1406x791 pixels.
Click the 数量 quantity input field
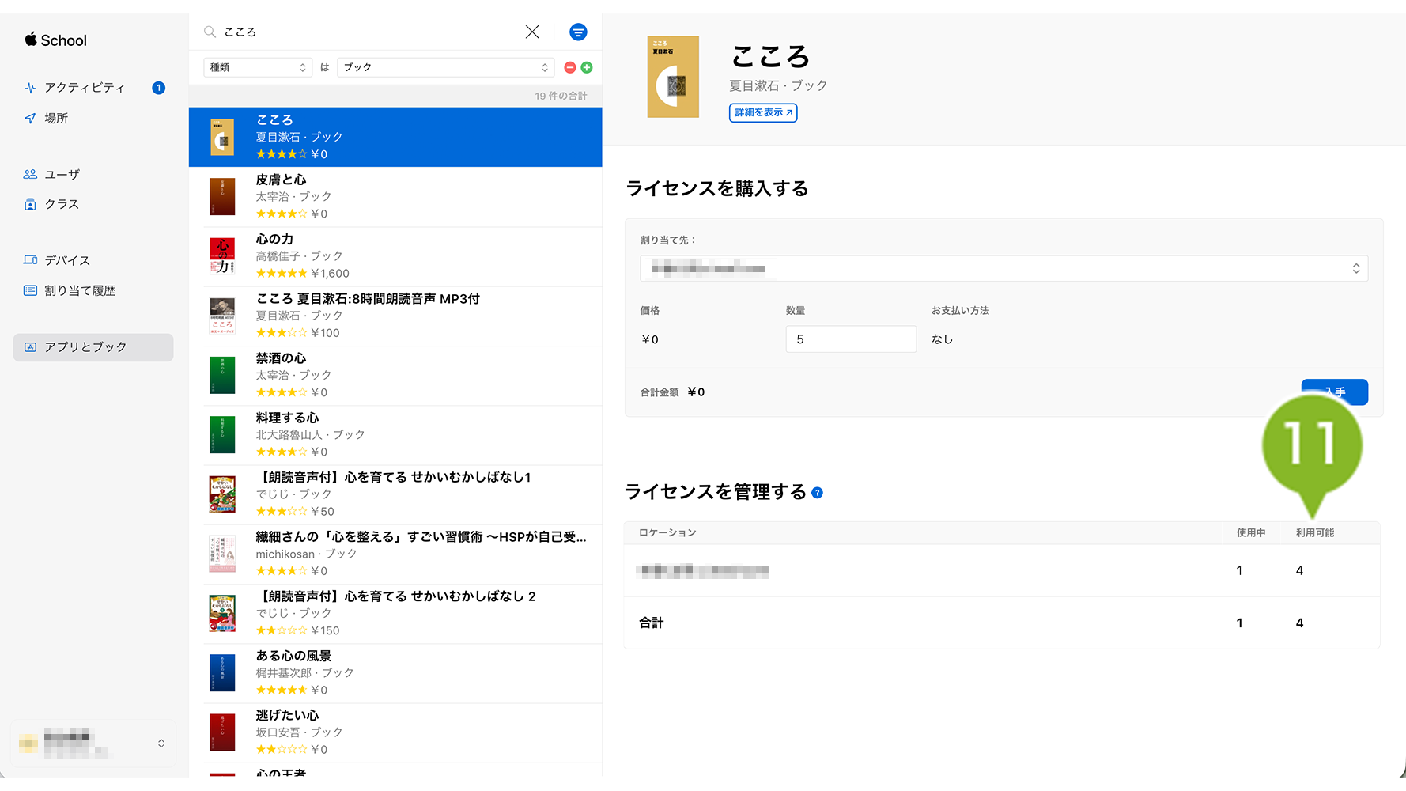point(851,339)
